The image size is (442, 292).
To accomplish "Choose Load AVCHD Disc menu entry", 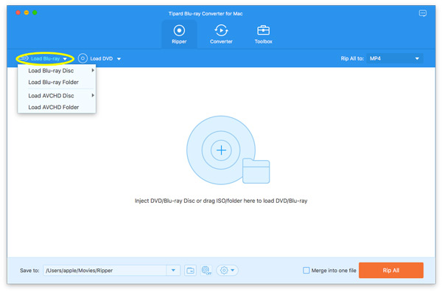I will [x=57, y=96].
